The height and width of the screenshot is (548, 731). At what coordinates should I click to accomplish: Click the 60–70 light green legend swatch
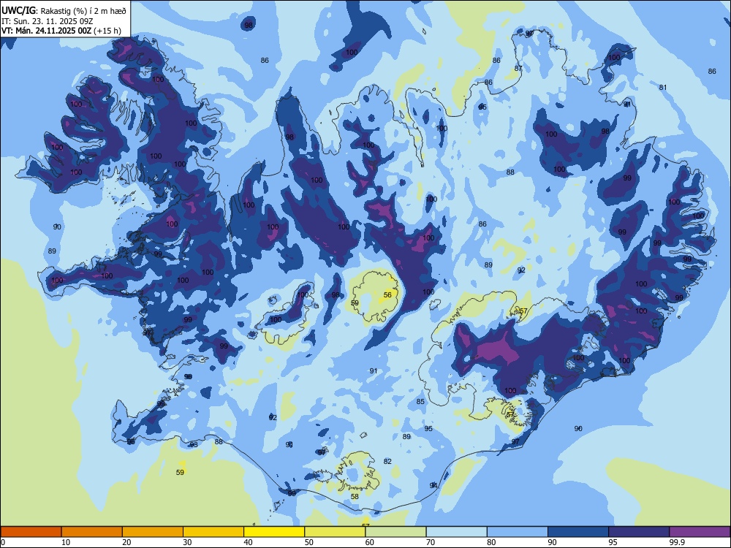click(x=395, y=532)
